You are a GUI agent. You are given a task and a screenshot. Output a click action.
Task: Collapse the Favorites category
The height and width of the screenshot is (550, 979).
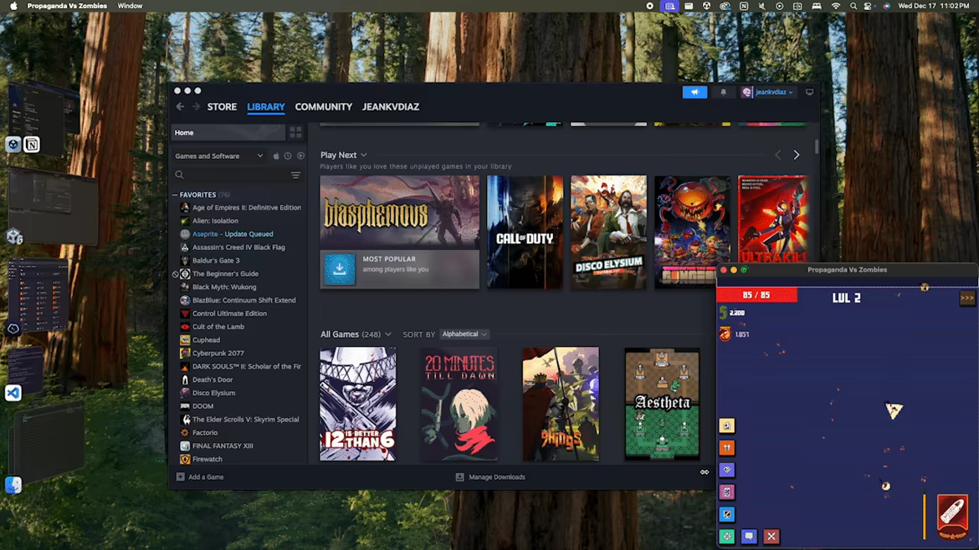(x=175, y=196)
